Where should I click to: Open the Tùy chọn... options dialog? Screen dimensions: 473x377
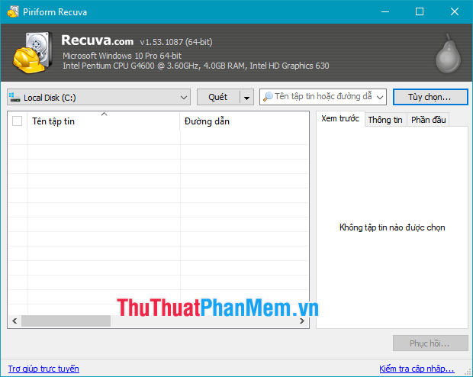[x=430, y=97]
